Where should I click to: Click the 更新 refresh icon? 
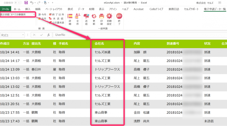[x=94, y=16]
